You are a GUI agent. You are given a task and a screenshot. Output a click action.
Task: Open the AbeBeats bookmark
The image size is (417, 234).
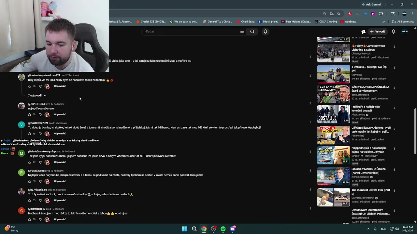[348, 22]
